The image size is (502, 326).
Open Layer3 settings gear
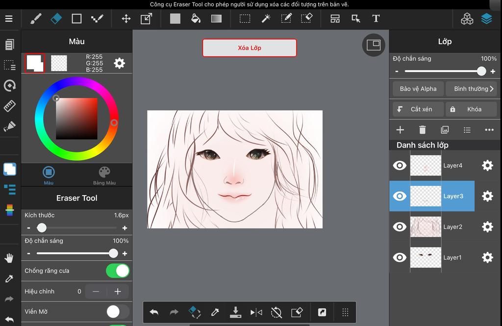[x=488, y=196]
